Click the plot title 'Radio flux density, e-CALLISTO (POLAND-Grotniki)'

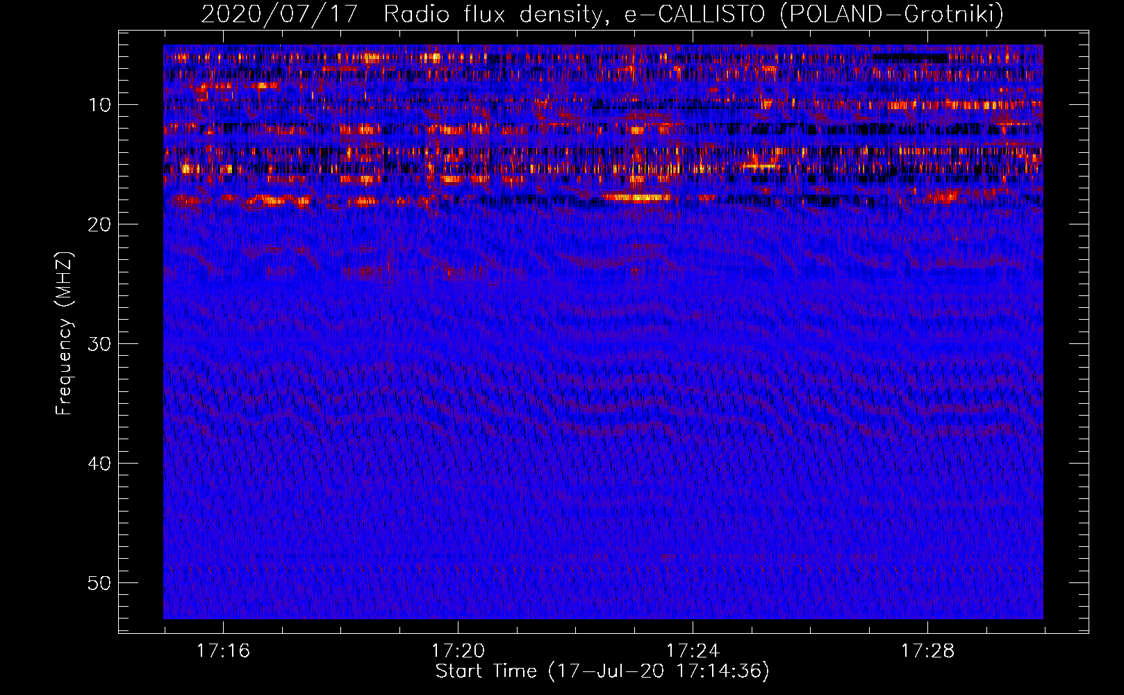[693, 14]
